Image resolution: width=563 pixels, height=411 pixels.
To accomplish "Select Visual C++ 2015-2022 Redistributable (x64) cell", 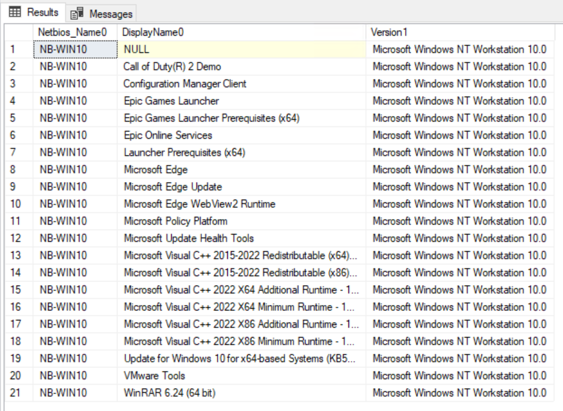I will coord(241,256).
